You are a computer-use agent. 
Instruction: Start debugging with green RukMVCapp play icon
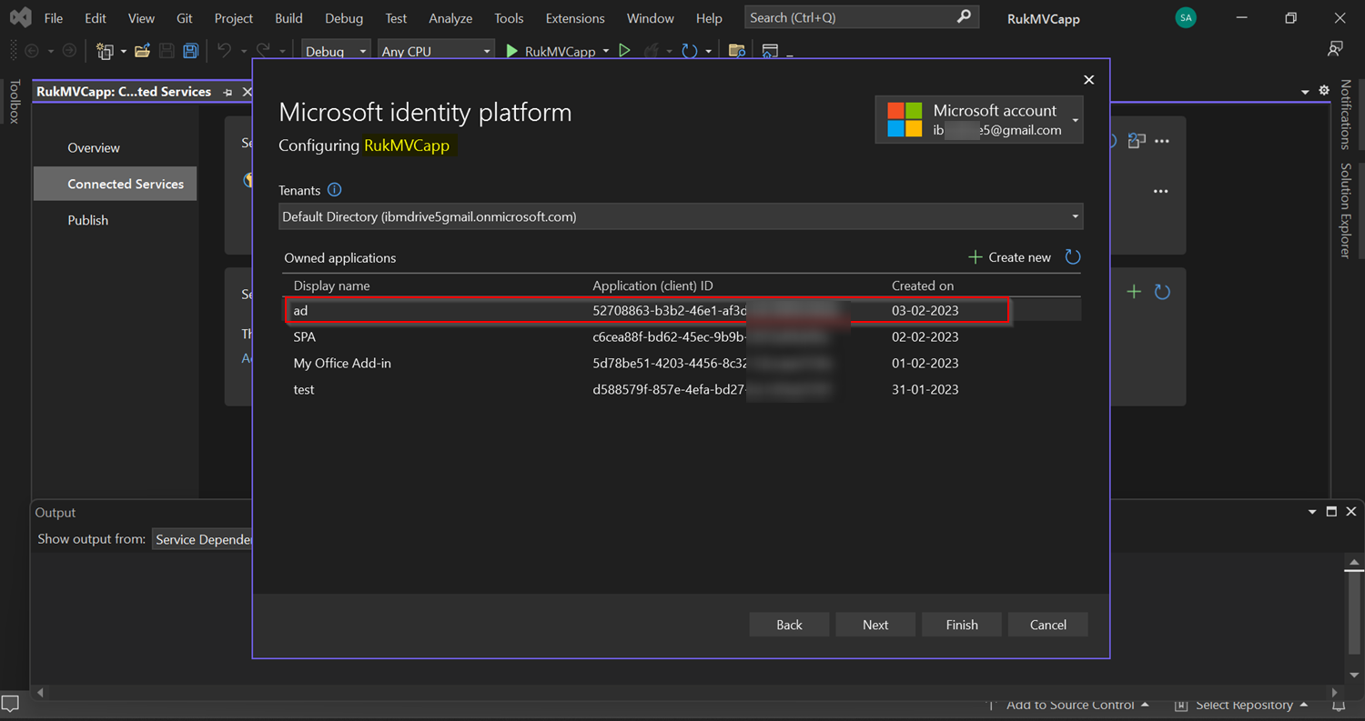coord(512,51)
